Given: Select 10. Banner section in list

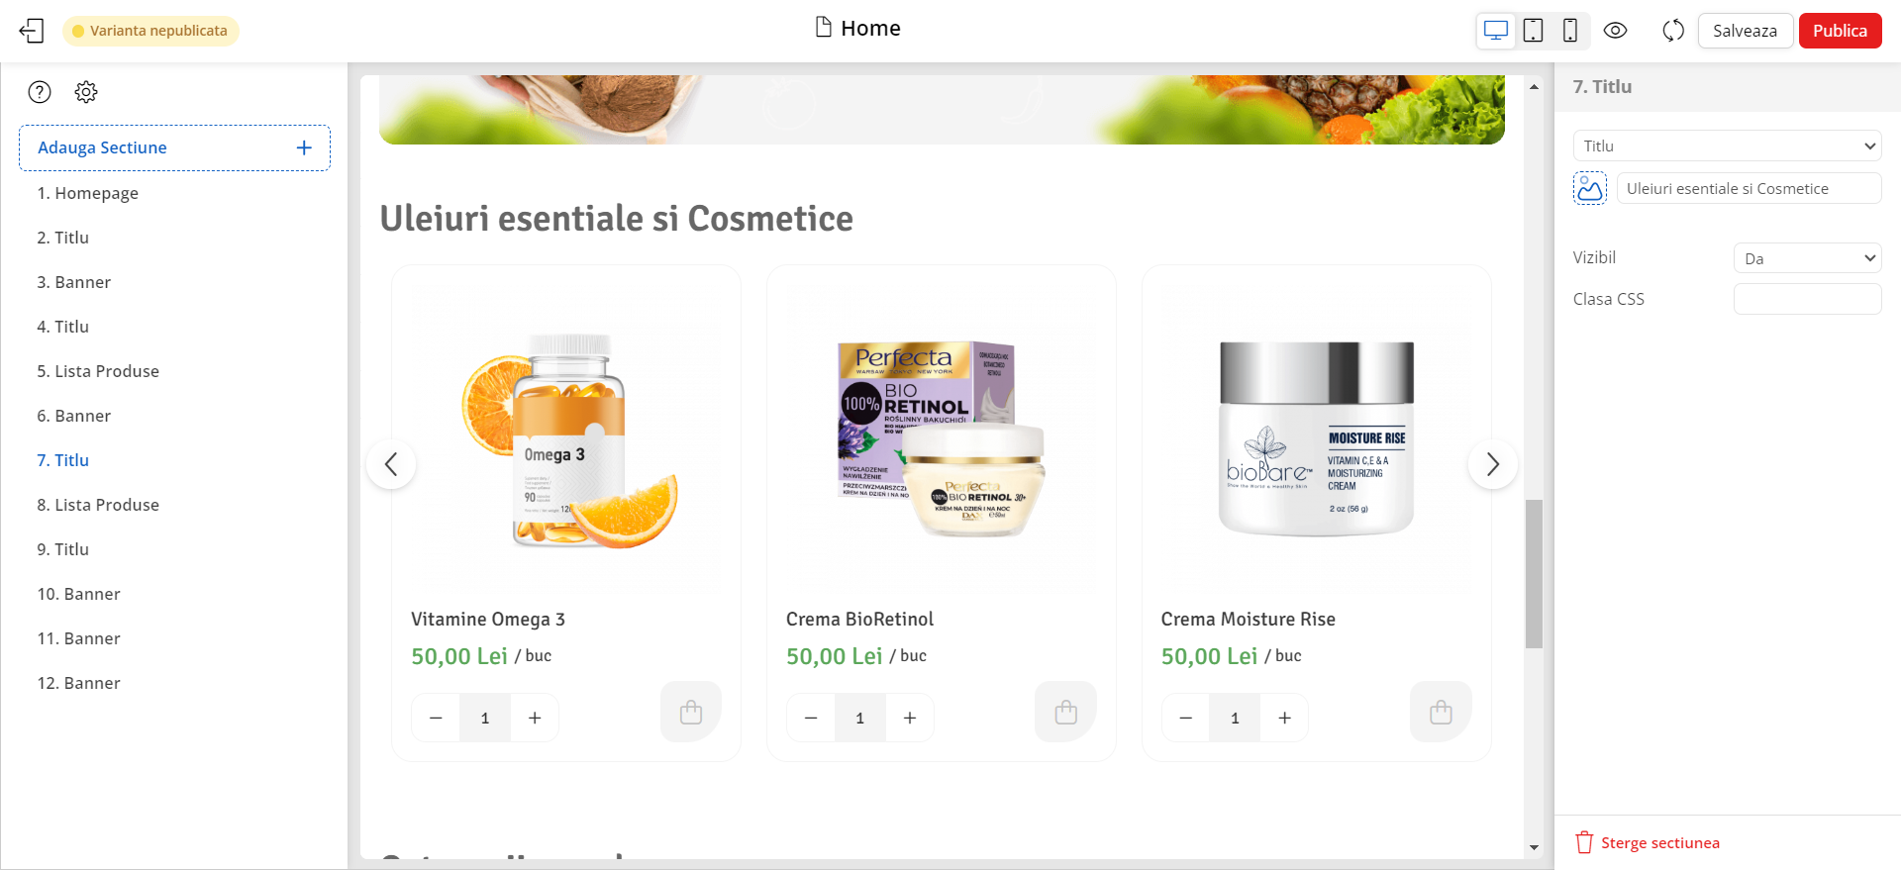Looking at the screenshot, I should point(78,594).
